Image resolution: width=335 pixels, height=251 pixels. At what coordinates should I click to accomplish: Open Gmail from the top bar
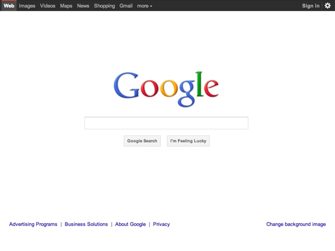[126, 6]
